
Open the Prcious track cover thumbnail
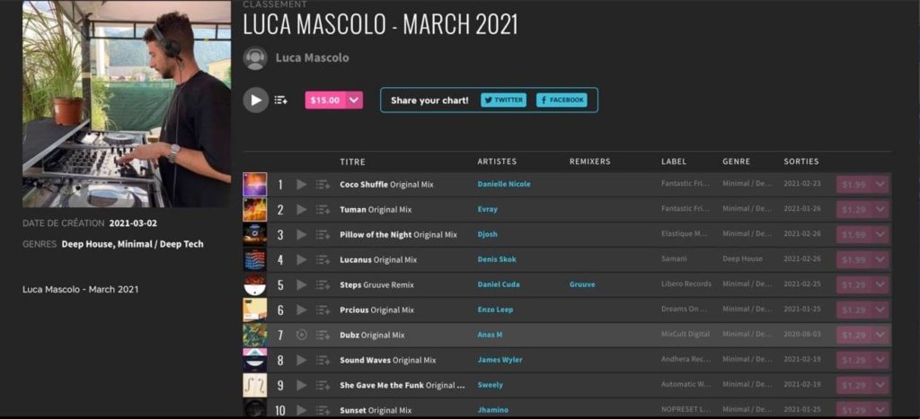pyautogui.click(x=255, y=310)
